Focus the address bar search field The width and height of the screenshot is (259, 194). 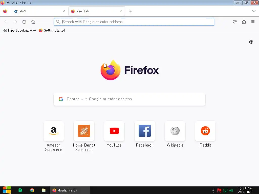pos(134,22)
